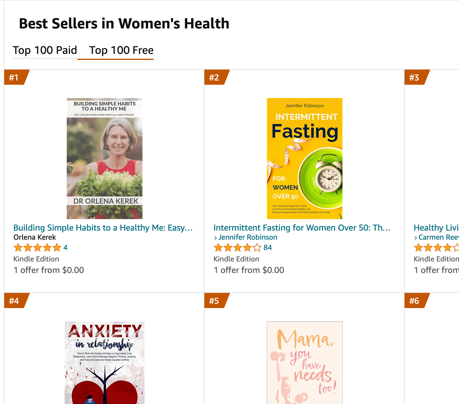Image resolution: width=459 pixels, height=404 pixels.
Task: Click the #2 rank badge
Action: [215, 77]
